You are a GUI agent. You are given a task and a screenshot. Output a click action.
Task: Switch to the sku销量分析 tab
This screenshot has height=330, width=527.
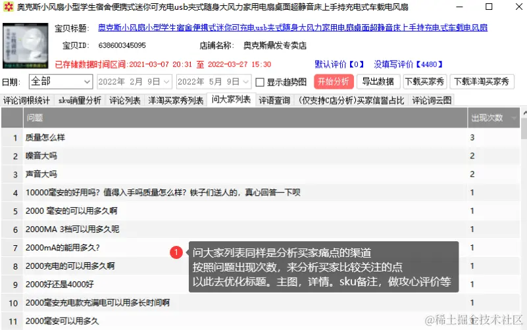(80, 101)
